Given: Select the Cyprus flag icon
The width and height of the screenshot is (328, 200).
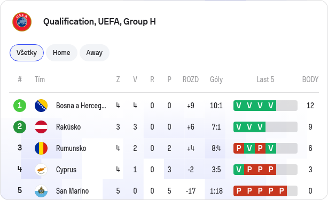Looking at the screenshot, I should (41, 170).
